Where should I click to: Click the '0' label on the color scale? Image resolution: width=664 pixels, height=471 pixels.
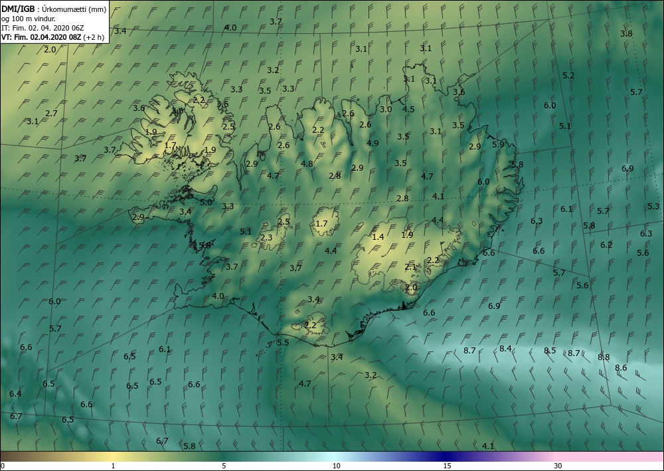click(3, 466)
